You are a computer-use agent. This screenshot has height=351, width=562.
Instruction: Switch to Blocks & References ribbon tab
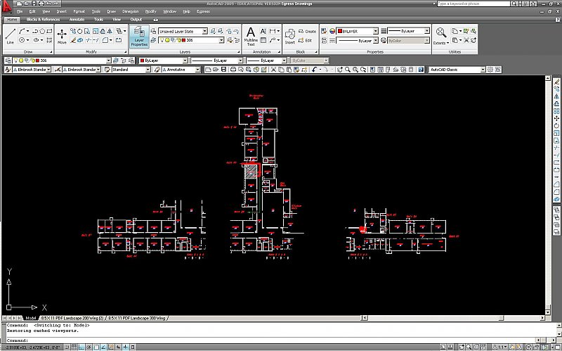(x=43, y=20)
